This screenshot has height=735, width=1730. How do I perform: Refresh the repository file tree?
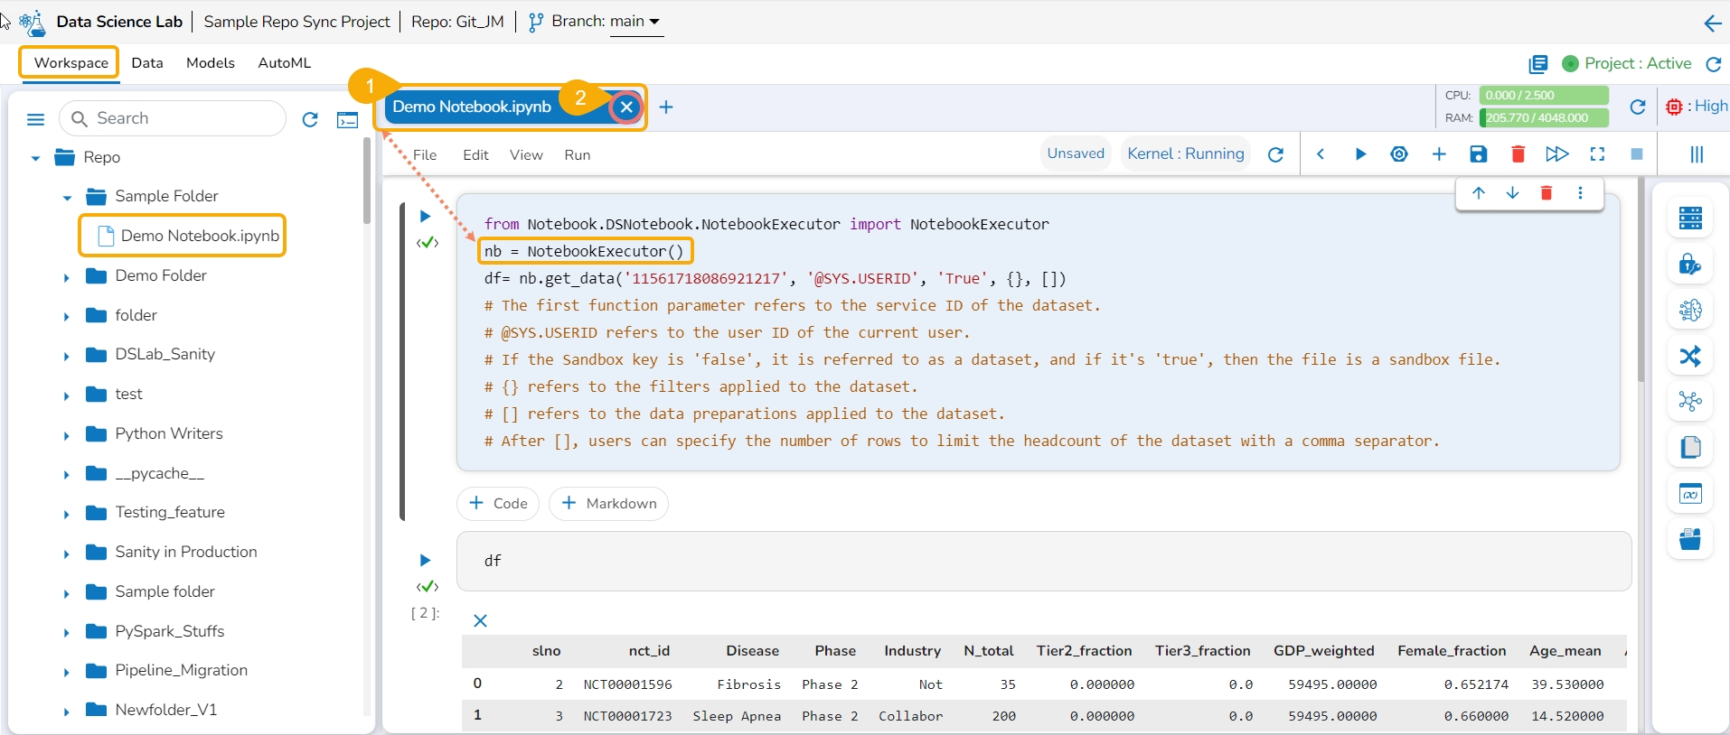(x=310, y=119)
